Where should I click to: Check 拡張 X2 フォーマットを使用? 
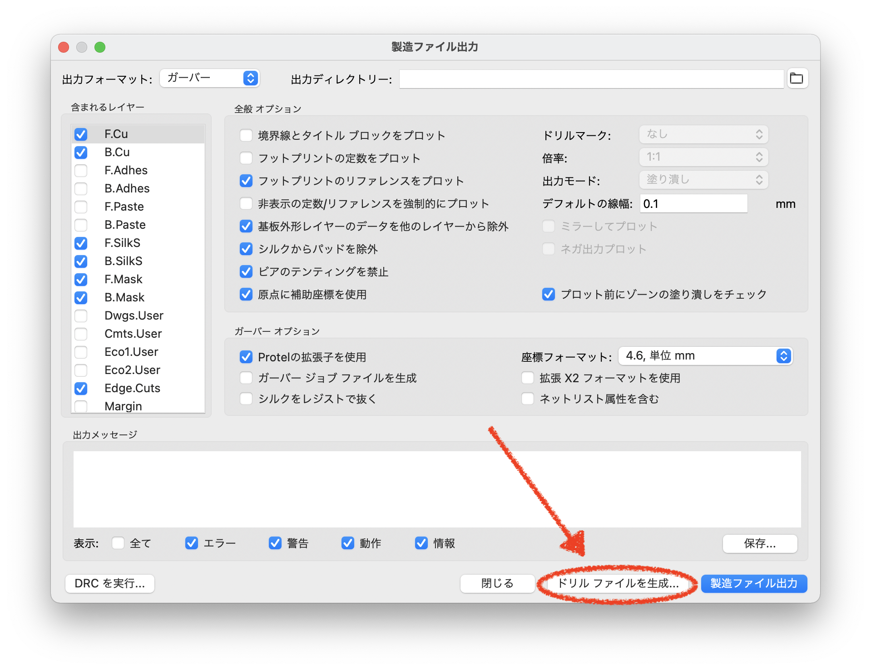(x=528, y=378)
